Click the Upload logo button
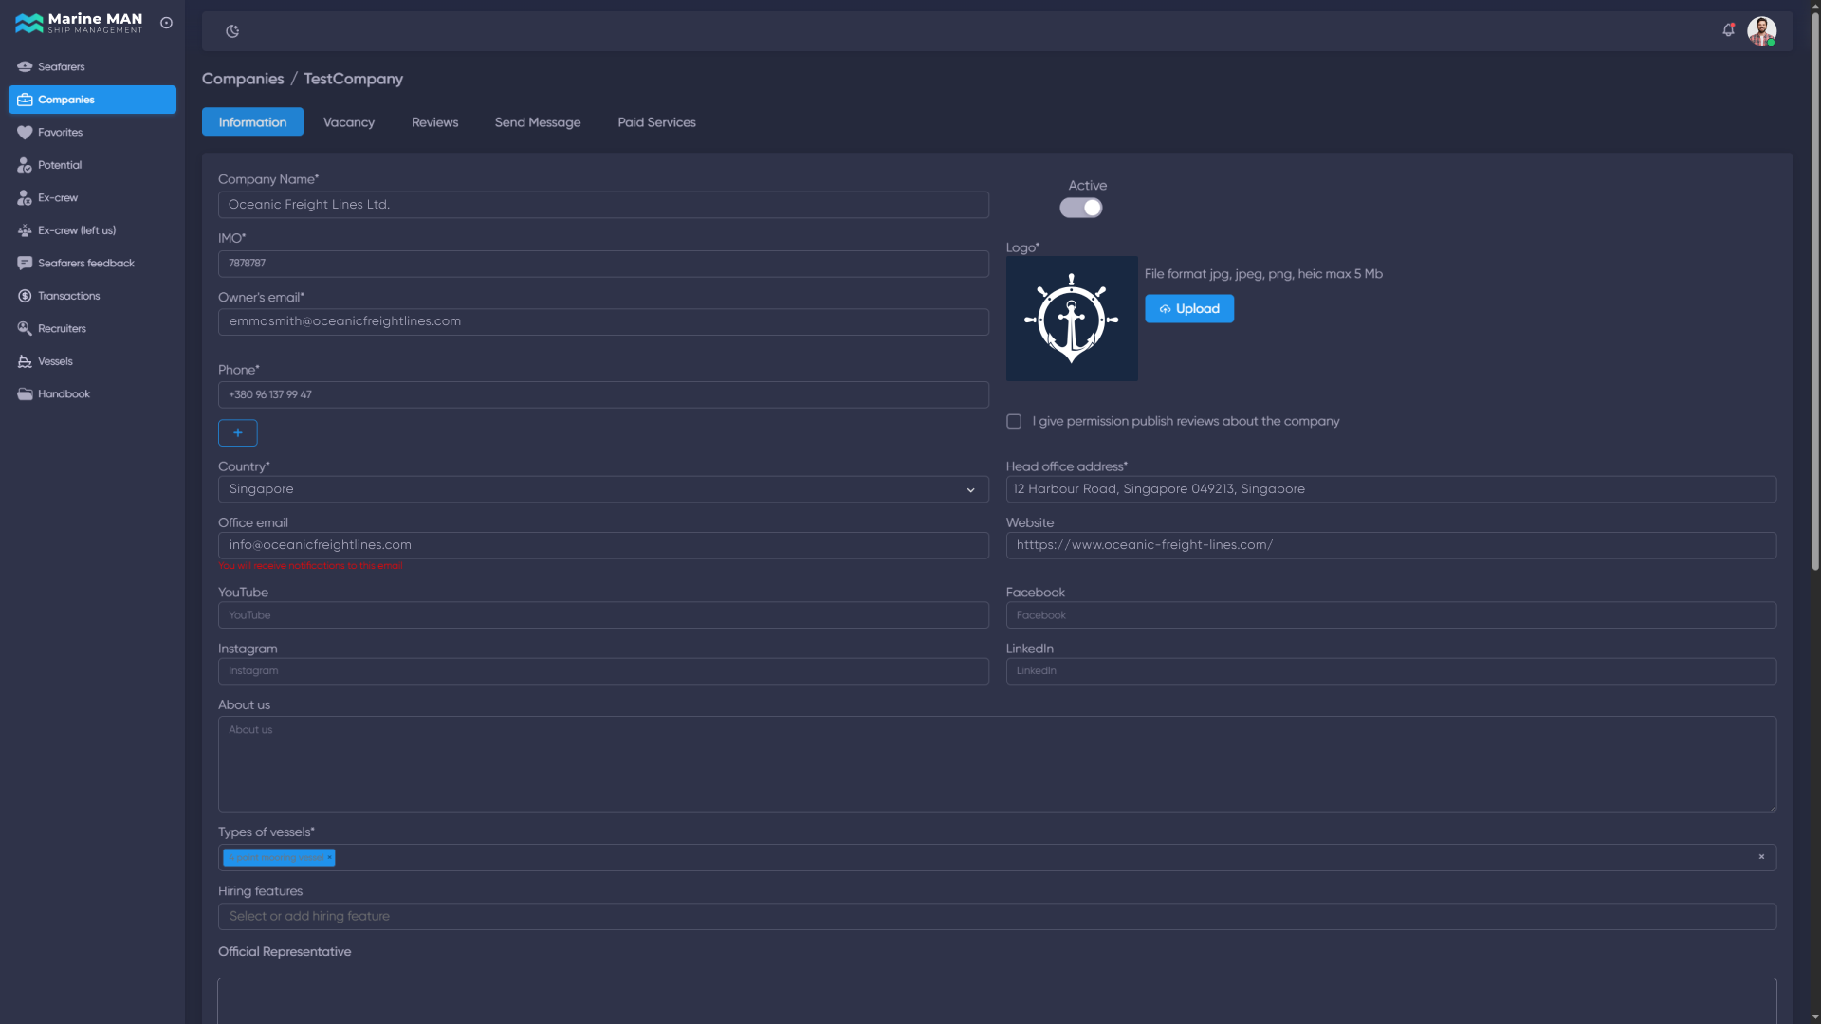The image size is (1821, 1024). click(1189, 308)
